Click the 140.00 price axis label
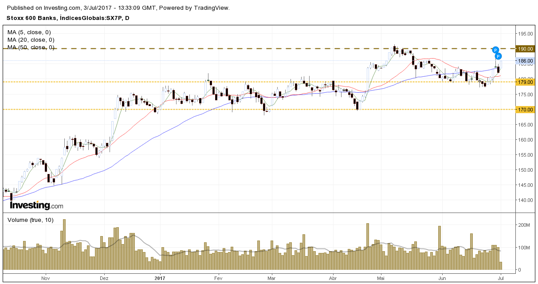Image resolution: width=538 pixels, height=284 pixels. click(526, 200)
